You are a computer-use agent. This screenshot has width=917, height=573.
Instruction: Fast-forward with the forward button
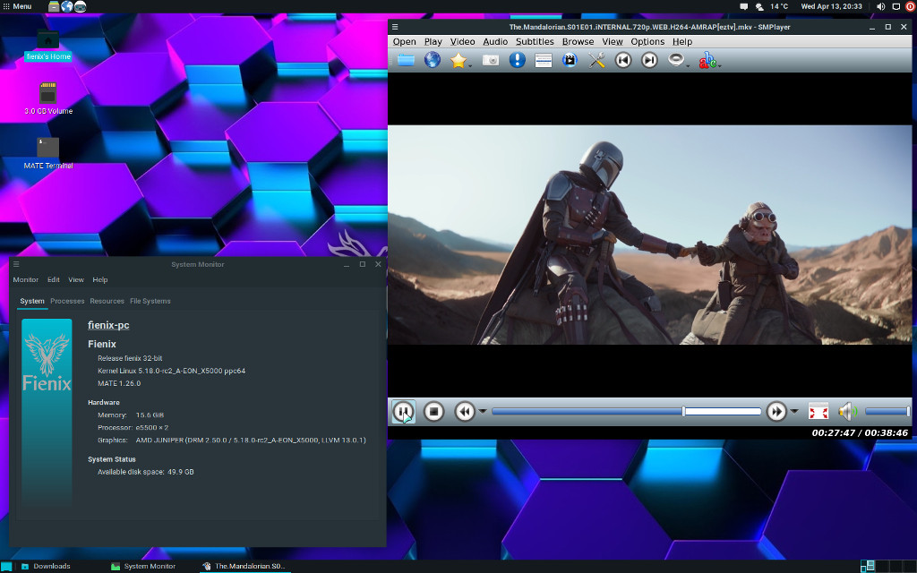(x=776, y=412)
